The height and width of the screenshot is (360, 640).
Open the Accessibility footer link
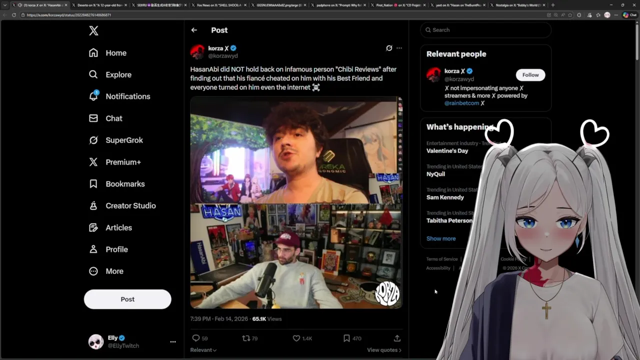438,268
